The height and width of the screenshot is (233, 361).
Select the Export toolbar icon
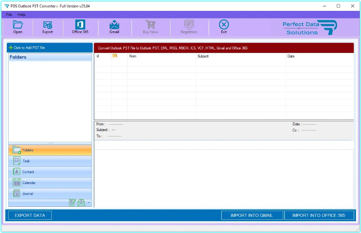[x=48, y=27]
